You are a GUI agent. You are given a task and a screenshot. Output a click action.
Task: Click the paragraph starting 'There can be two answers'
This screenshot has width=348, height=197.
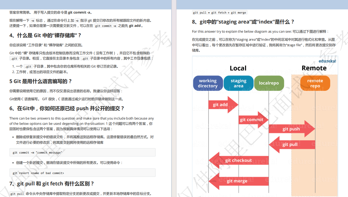(82, 124)
